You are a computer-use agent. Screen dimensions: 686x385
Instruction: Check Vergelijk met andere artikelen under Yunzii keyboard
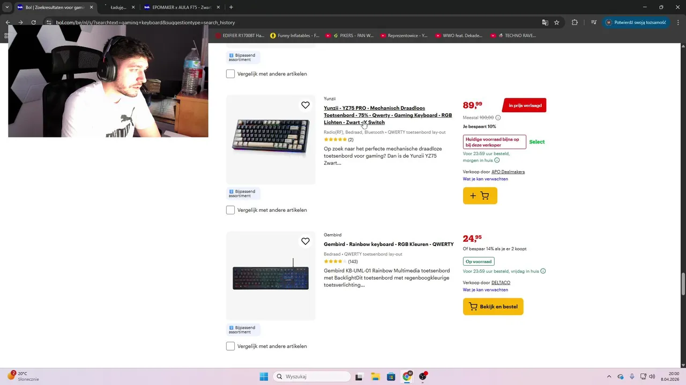click(x=230, y=210)
